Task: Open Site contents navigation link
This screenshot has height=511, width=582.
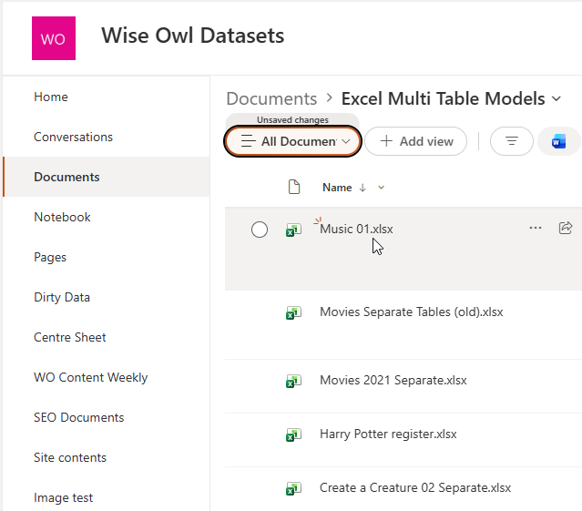Action: pyautogui.click(x=70, y=457)
